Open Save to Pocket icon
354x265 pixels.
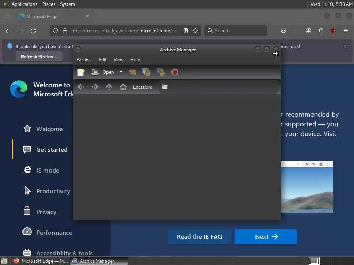coord(283,31)
